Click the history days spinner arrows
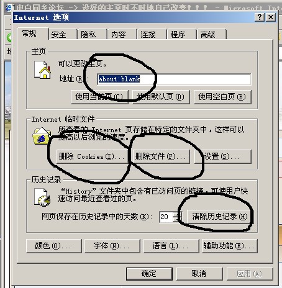Viewport: 282px width, 288px height. coord(176,217)
